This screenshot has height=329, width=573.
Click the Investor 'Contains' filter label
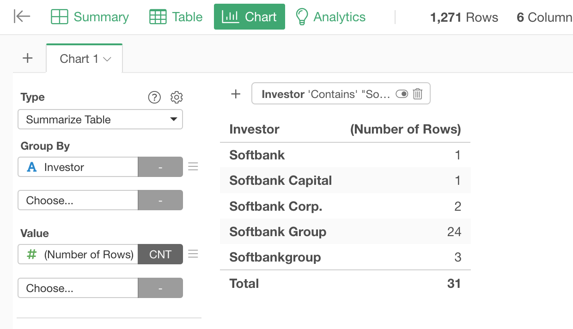[x=325, y=94]
